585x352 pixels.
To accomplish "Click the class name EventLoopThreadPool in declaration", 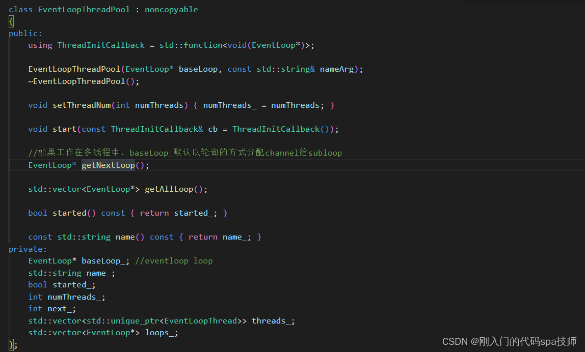I will [x=84, y=9].
